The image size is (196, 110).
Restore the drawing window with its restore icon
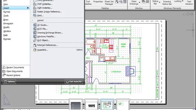click(x=188, y=14)
